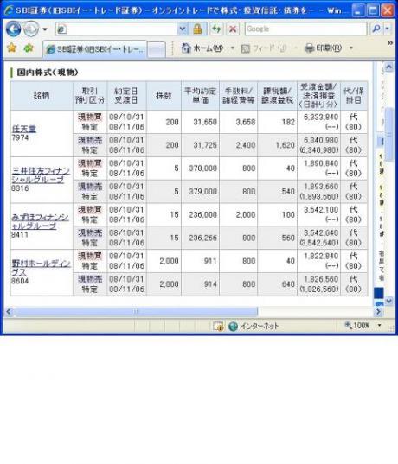
Task: Stop loading with the red X icon
Action: click(233, 29)
